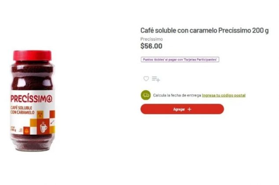Click 'Café soluble con caramelo' on jar label
Viewport: 279px width, 185px height.
[22, 110]
